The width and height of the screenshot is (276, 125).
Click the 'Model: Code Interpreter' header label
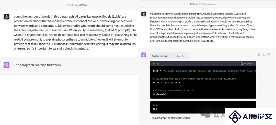tap(205, 4)
